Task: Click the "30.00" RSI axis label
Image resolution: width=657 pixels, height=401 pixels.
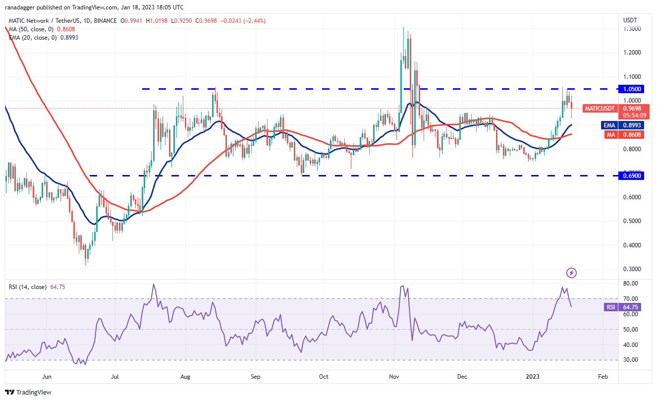Action: 631,360
